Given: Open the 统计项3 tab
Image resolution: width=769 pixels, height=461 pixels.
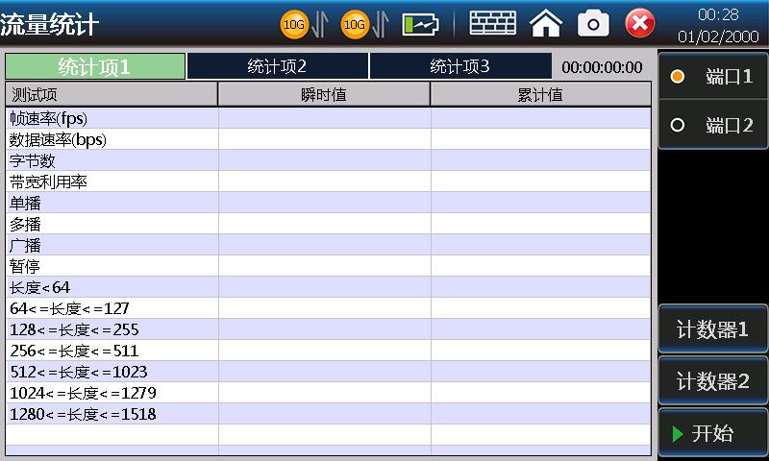Looking at the screenshot, I should coord(459,66).
